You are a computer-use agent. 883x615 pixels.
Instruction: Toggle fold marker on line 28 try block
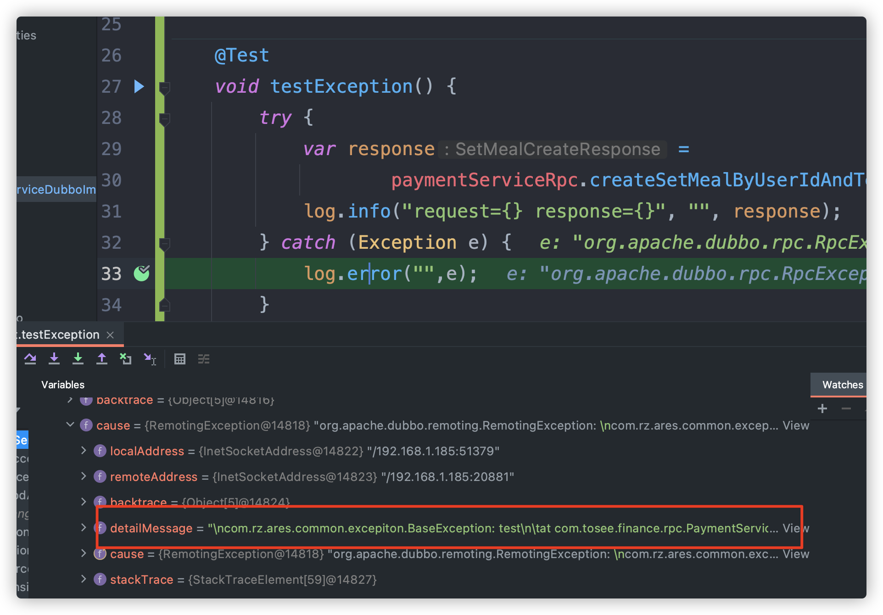(x=164, y=118)
